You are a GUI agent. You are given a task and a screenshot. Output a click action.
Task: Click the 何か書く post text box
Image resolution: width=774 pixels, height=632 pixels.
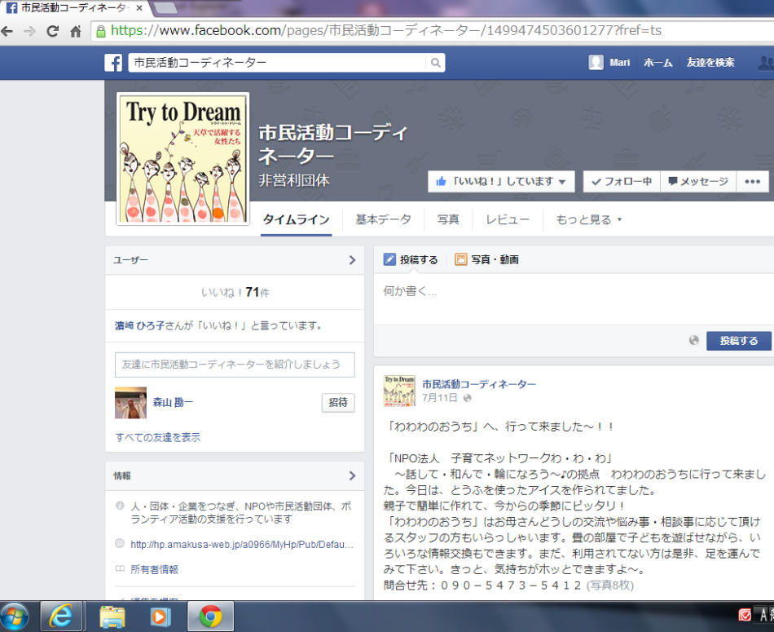(x=574, y=299)
